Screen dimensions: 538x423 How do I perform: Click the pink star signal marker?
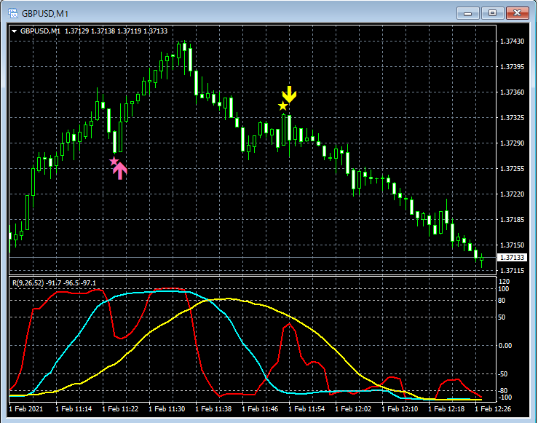point(114,161)
